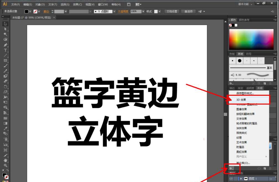Viewport: 279px width, 182px height.
Task: Select the Artboard tool
Action: [5, 150]
